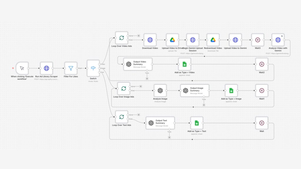Screen dimensions: 301x169
Task: Select the 'When clicking Execute workflow' trigger node
Action: 22,68
